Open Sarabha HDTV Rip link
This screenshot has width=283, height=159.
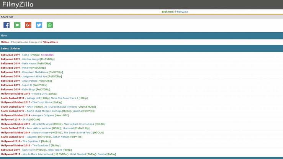(x=84, y=111)
